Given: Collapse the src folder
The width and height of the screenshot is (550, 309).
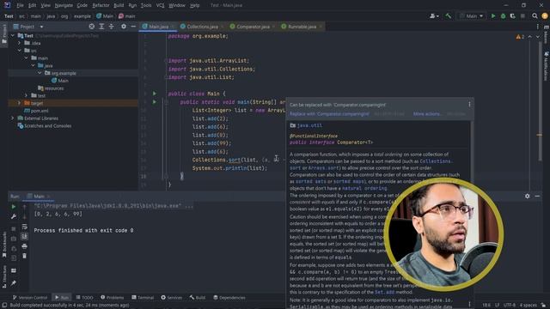Looking at the screenshot, I should [x=19, y=51].
